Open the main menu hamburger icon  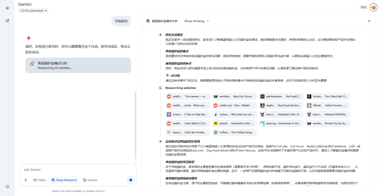pyautogui.click(x=7, y=8)
